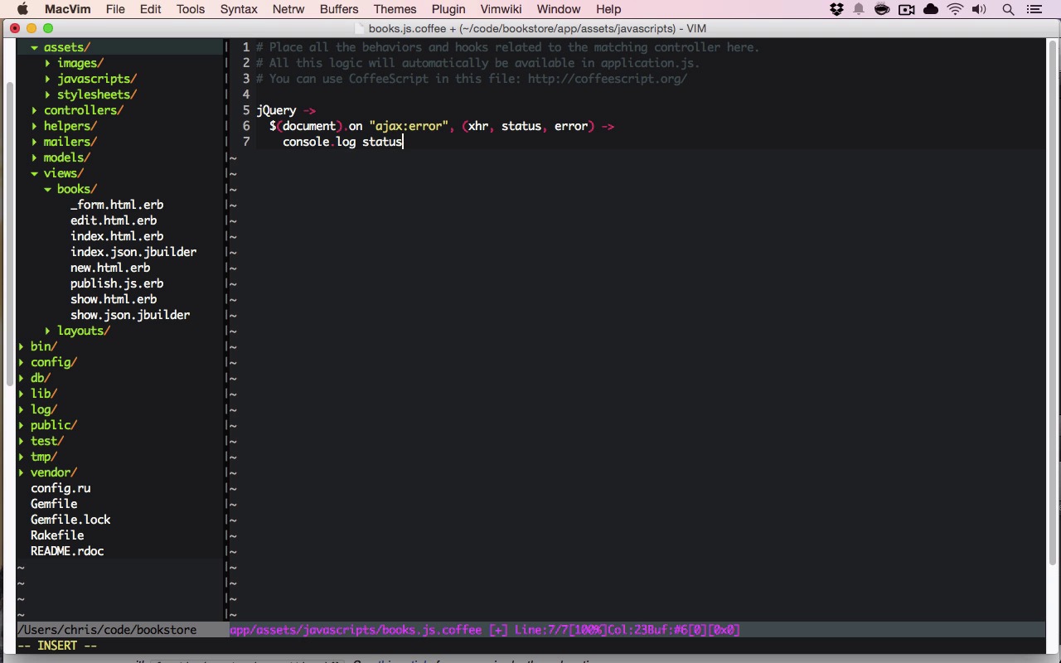This screenshot has width=1061, height=663.
Task: Open edit.html.erb in the tree
Action: coord(114,220)
